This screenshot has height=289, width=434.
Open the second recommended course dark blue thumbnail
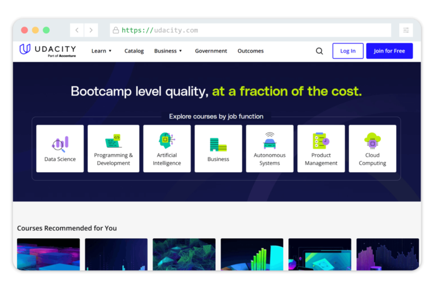(x=116, y=254)
